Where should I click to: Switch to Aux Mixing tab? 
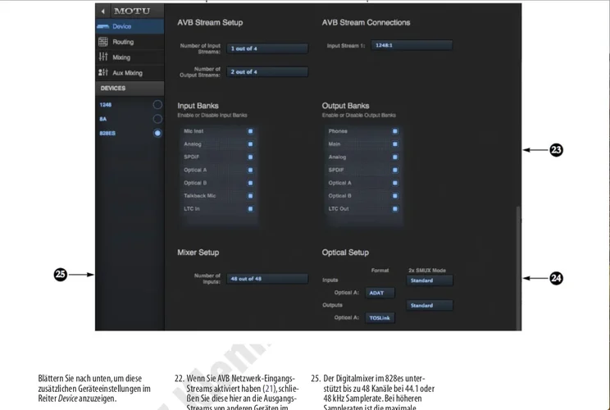[x=130, y=73]
